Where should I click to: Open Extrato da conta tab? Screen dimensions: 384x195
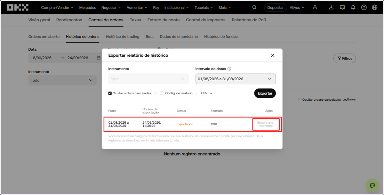pos(164,20)
